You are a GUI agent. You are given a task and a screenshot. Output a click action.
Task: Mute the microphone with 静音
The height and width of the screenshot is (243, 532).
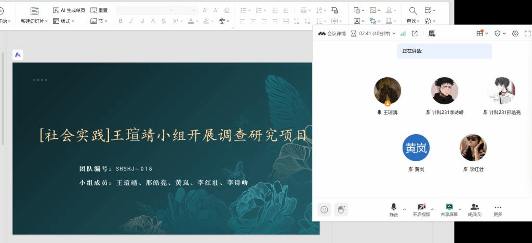(x=394, y=209)
